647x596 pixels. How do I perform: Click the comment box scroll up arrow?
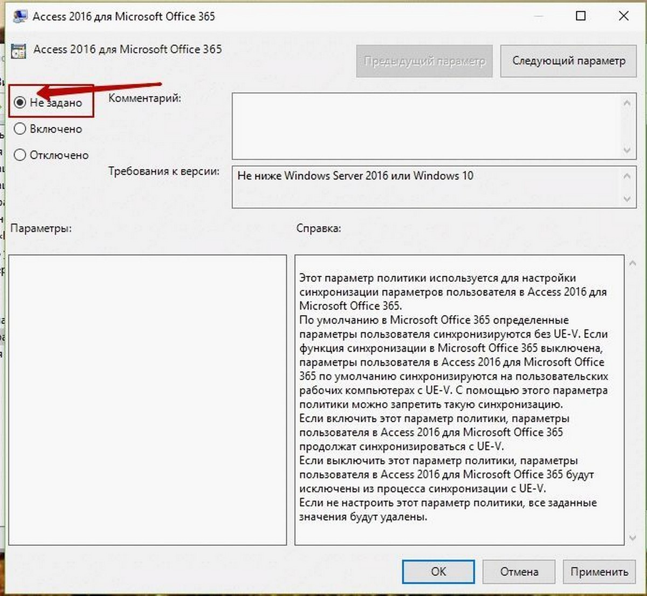(x=627, y=102)
